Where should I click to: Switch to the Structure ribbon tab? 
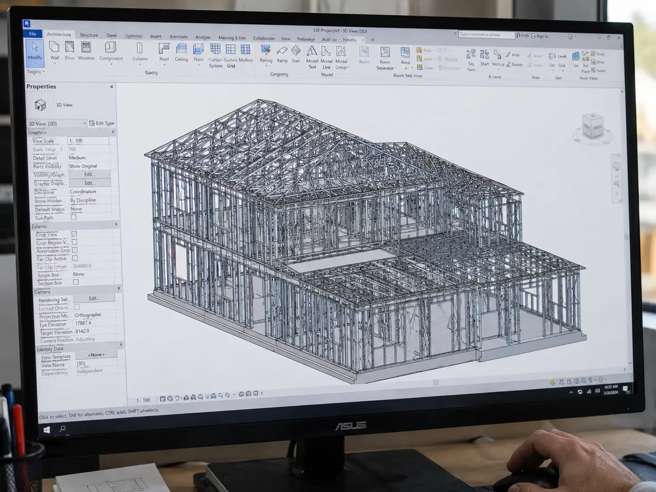pos(89,35)
